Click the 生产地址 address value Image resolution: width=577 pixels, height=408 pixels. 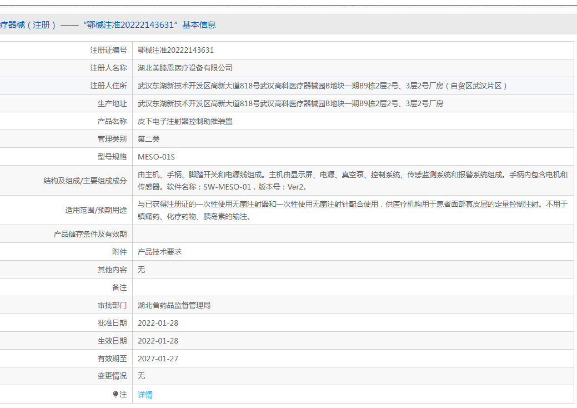[x=290, y=103]
